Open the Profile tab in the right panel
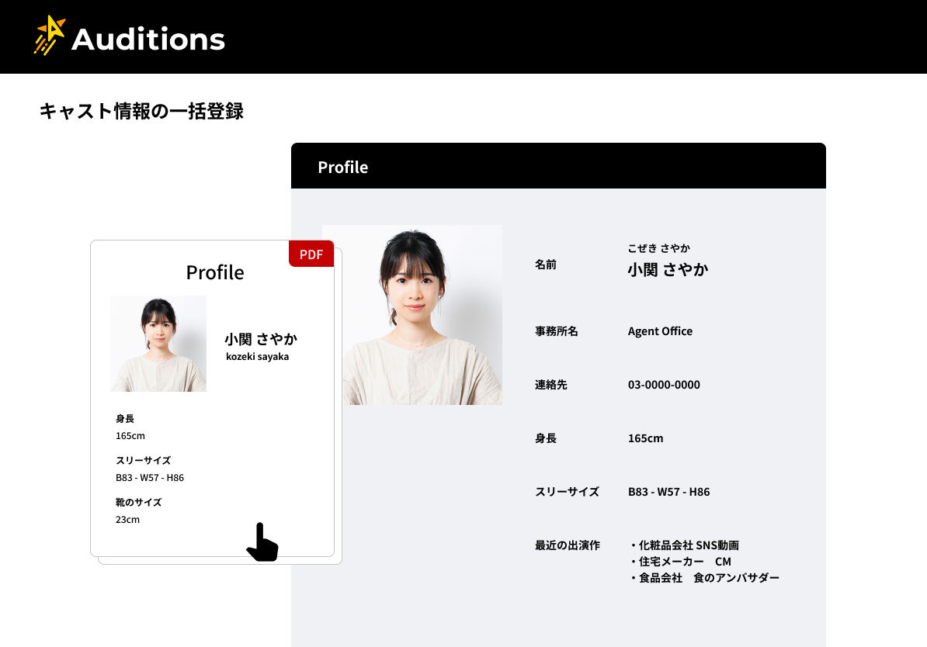927x647 pixels. click(x=343, y=166)
